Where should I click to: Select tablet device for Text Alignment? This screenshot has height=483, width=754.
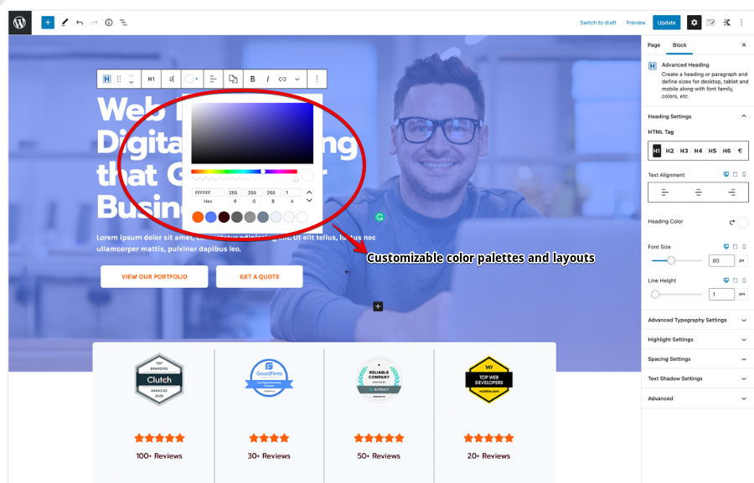[736, 174]
